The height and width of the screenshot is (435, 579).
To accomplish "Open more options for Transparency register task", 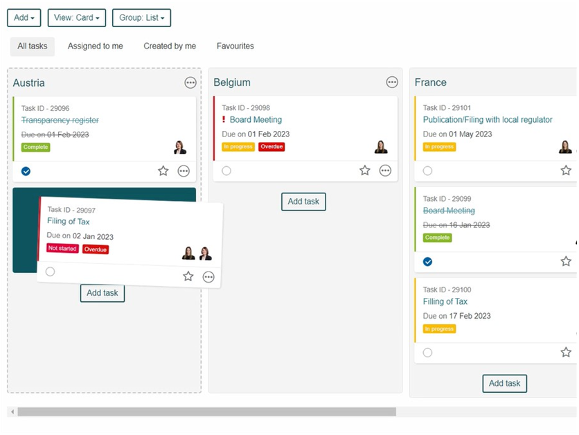I will 184,170.
